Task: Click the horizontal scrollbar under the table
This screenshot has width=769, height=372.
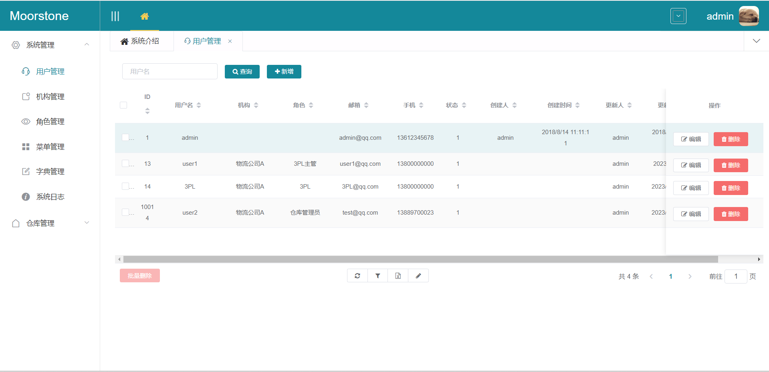Action: point(420,259)
